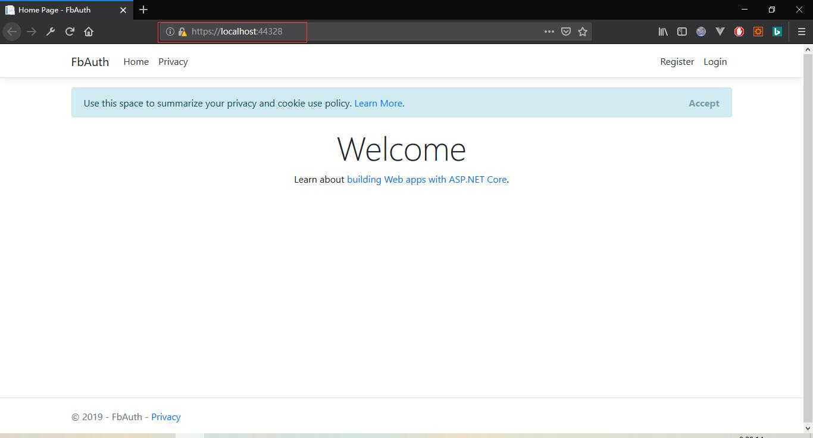Image resolution: width=813 pixels, height=438 pixels.
Task: Click the padlock warning security icon
Action: (x=183, y=32)
